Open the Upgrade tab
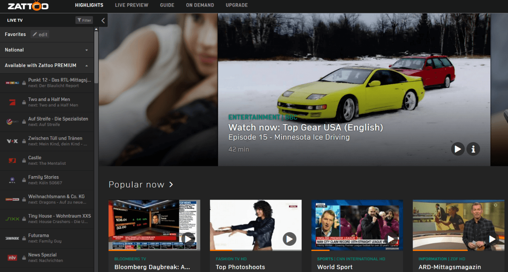The height and width of the screenshot is (272, 508). pyautogui.click(x=237, y=5)
